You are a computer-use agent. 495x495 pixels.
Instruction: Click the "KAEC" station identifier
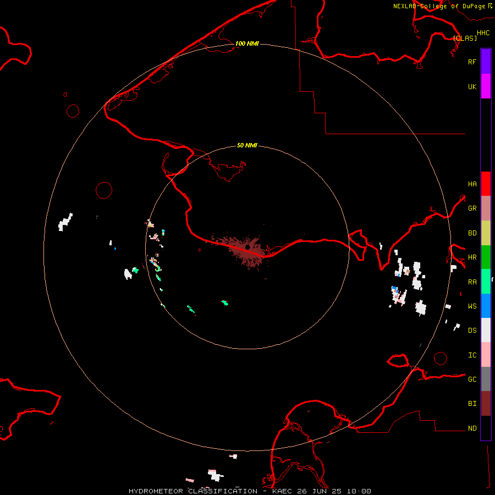point(282,491)
